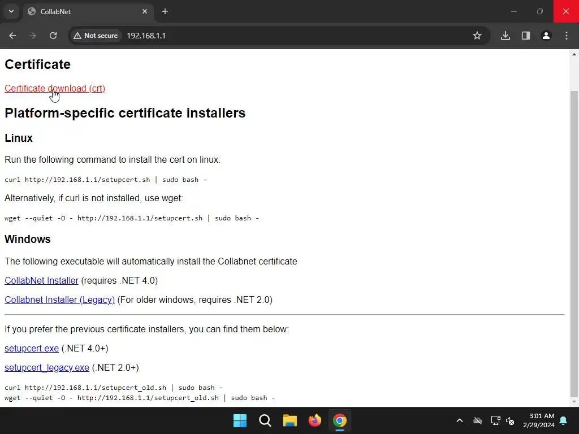Click the scrollbar up arrow
The width and height of the screenshot is (579, 434).
tap(574, 54)
